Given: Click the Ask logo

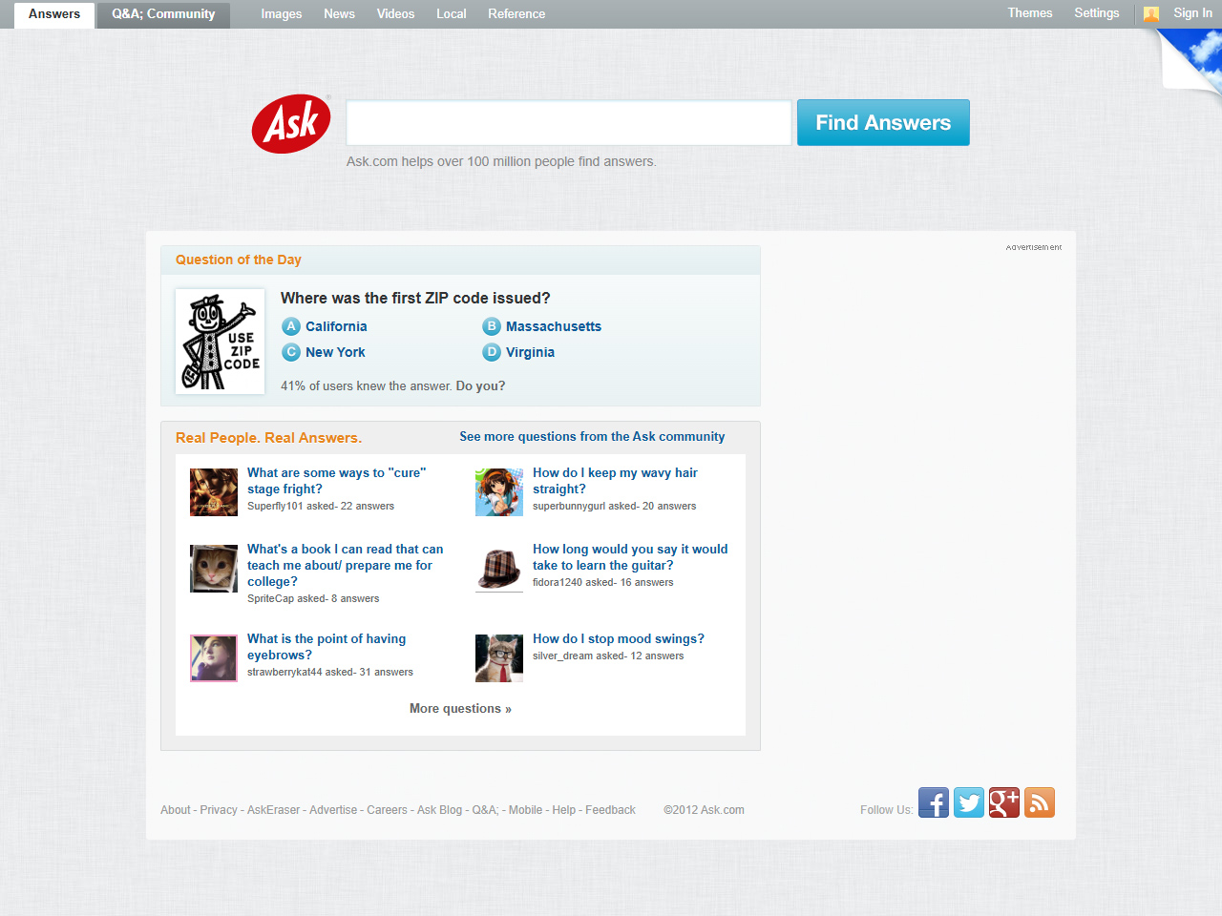Looking at the screenshot, I should coord(291,123).
